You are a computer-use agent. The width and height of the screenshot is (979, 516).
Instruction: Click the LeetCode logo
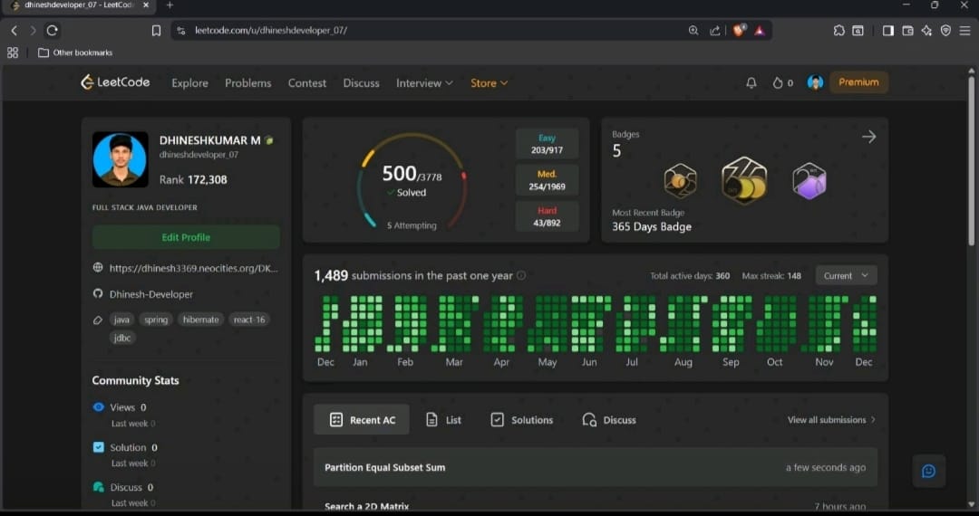(x=115, y=82)
